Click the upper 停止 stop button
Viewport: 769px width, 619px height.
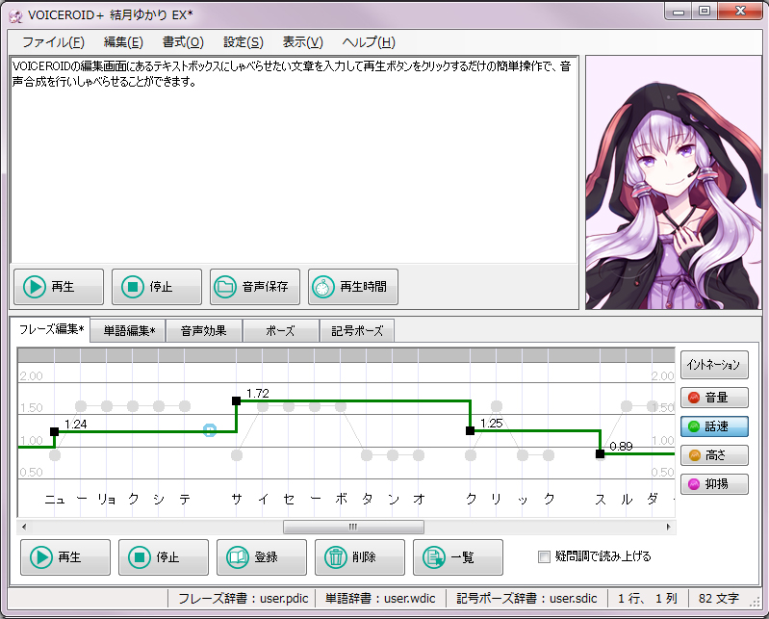(157, 287)
